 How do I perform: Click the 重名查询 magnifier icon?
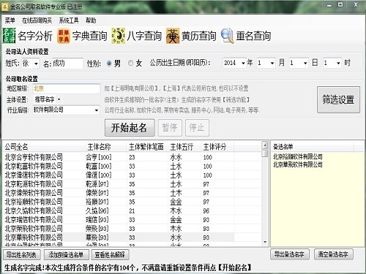click(228, 36)
